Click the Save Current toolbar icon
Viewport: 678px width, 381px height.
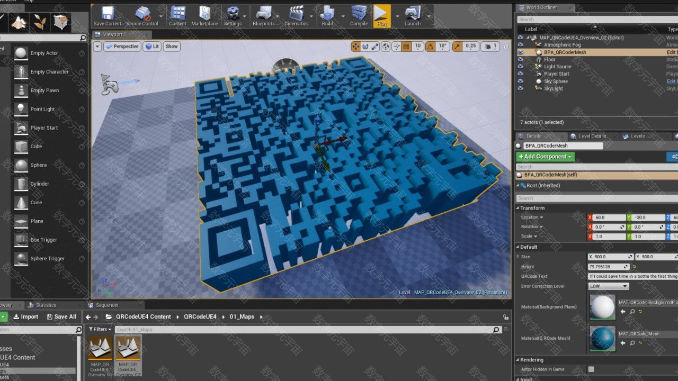[x=108, y=16]
